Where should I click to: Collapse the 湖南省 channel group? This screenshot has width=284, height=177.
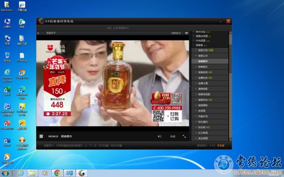click(194, 45)
